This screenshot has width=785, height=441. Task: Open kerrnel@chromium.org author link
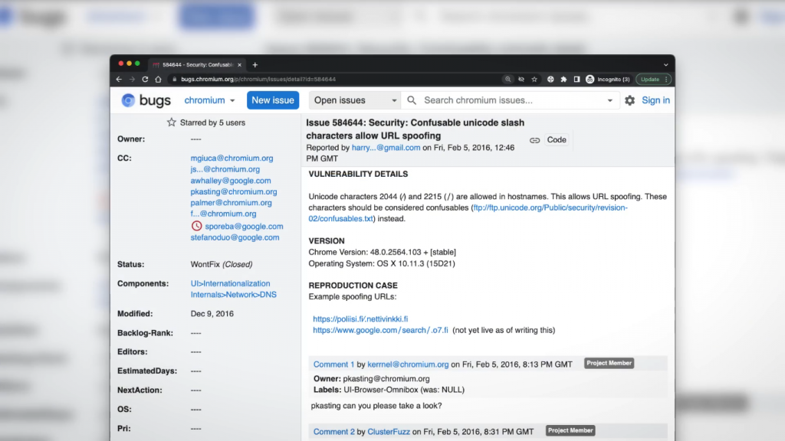pyautogui.click(x=408, y=364)
